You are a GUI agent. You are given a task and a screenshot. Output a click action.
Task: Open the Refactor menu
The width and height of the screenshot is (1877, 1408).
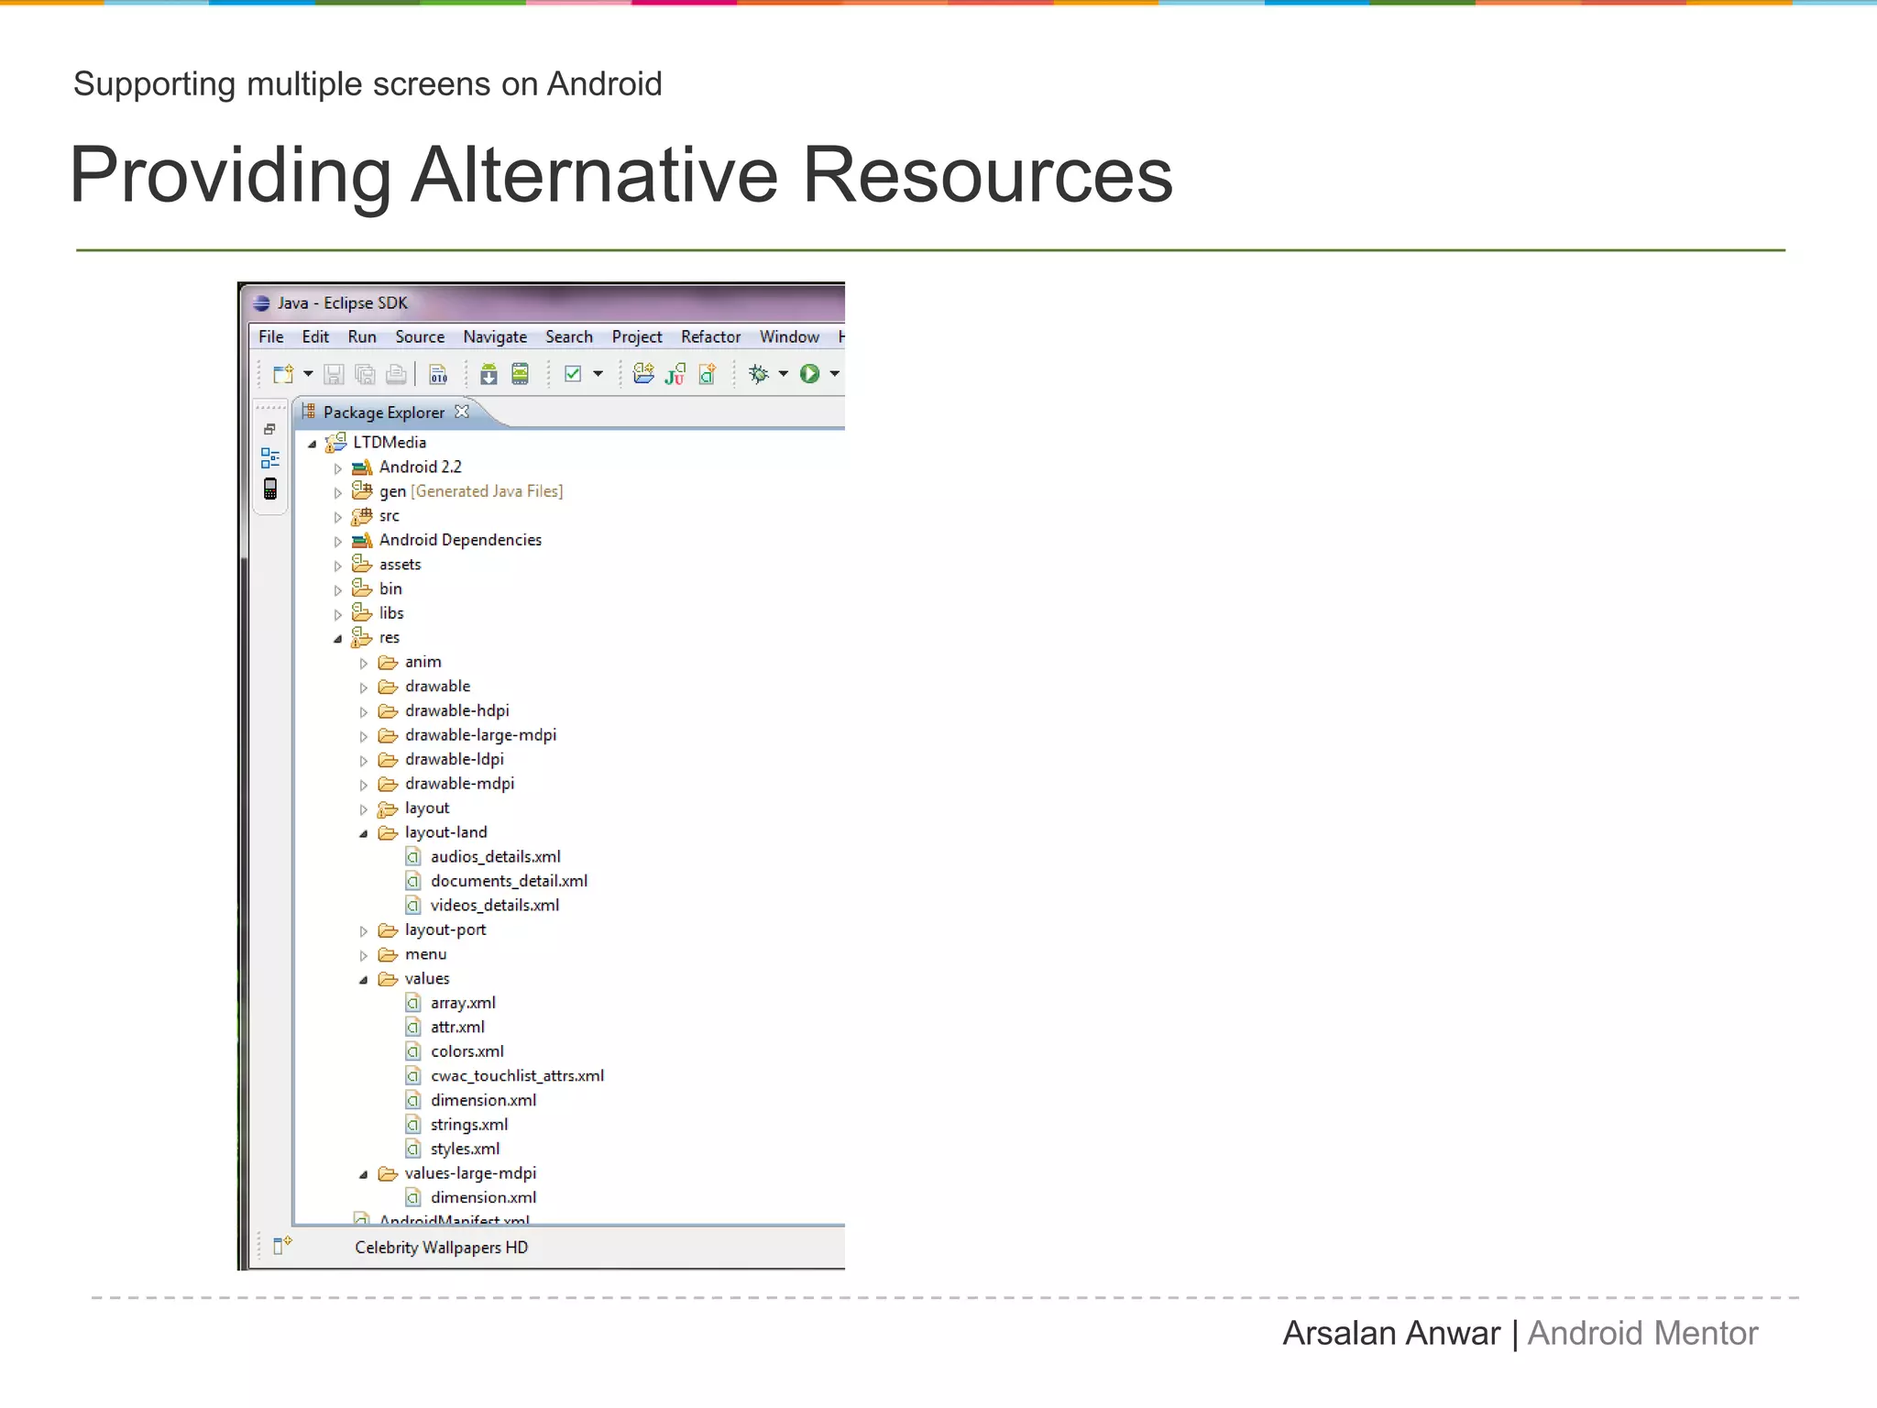710,337
